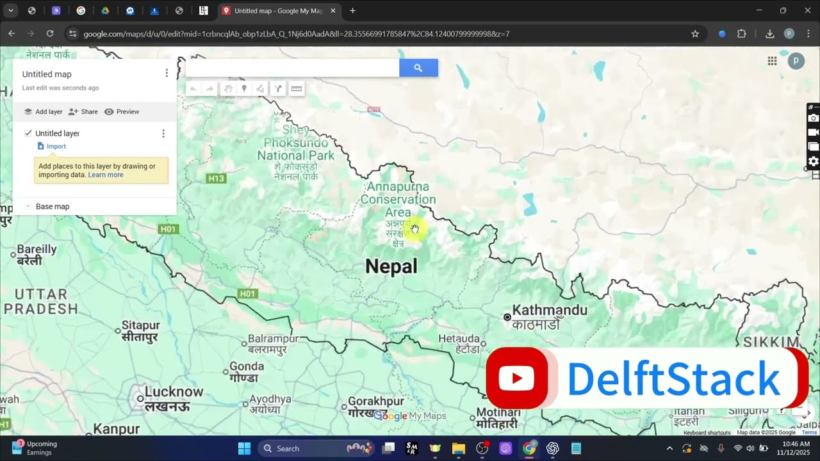Screen dimensions: 820x461
Task: Open layer options menu beside Untitled layer
Action: tap(163, 133)
